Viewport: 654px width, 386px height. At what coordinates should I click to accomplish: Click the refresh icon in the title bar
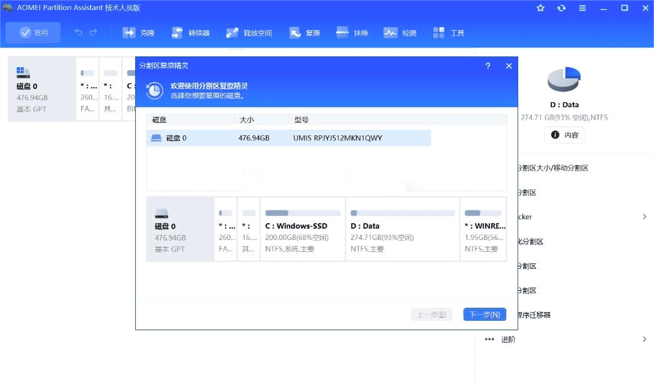tap(561, 8)
